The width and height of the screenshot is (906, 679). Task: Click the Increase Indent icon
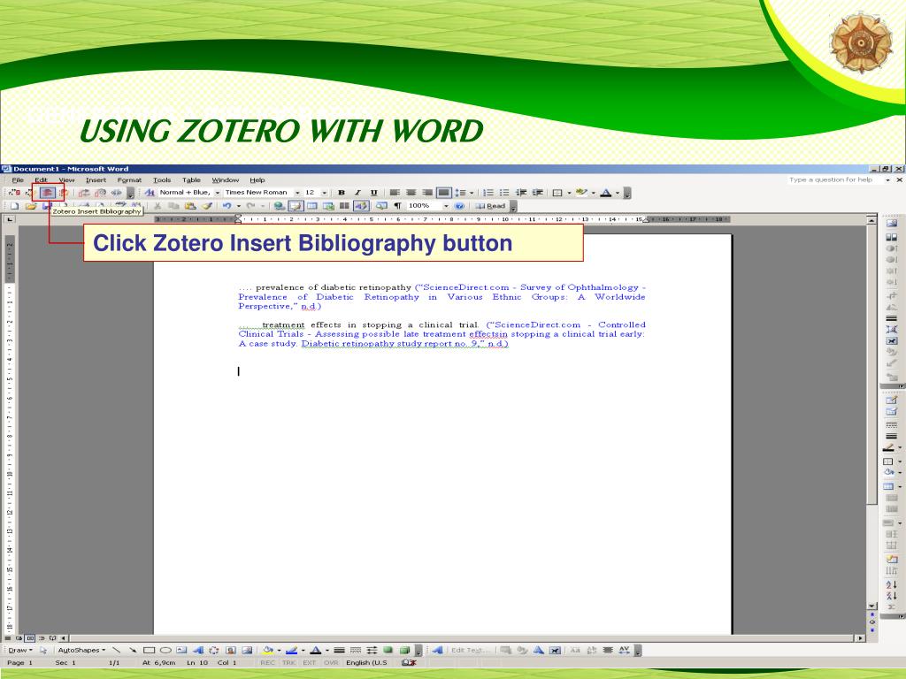[538, 193]
